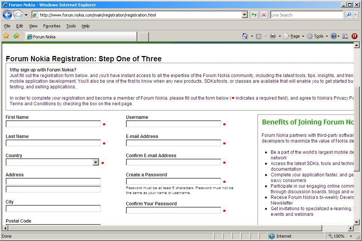
Task: Focus the E-mail Address input field
Action: tap(173, 143)
